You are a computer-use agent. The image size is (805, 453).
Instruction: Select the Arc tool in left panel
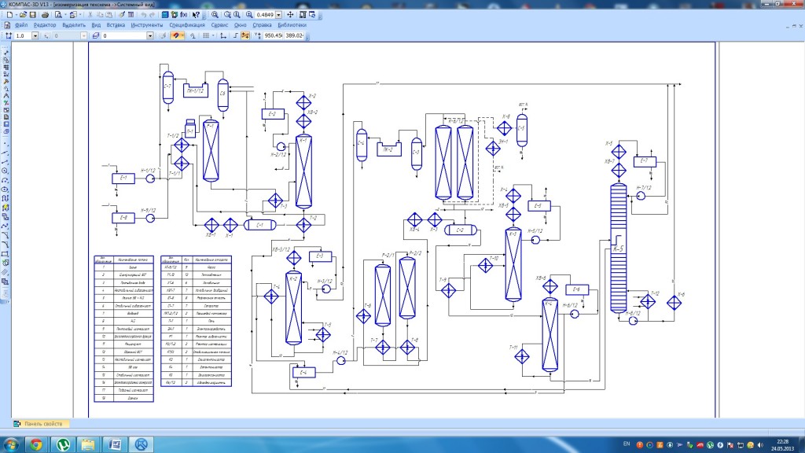click(x=6, y=180)
